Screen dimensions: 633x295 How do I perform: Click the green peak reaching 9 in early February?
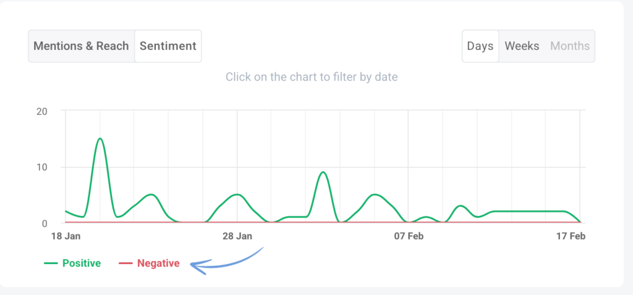(323, 173)
